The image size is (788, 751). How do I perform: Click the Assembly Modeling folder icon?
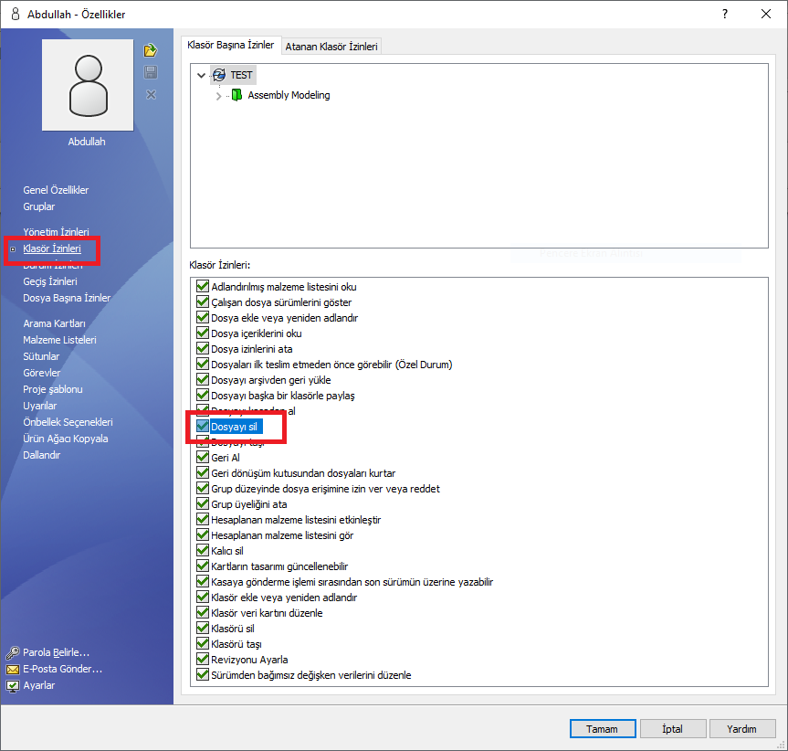pyautogui.click(x=236, y=95)
